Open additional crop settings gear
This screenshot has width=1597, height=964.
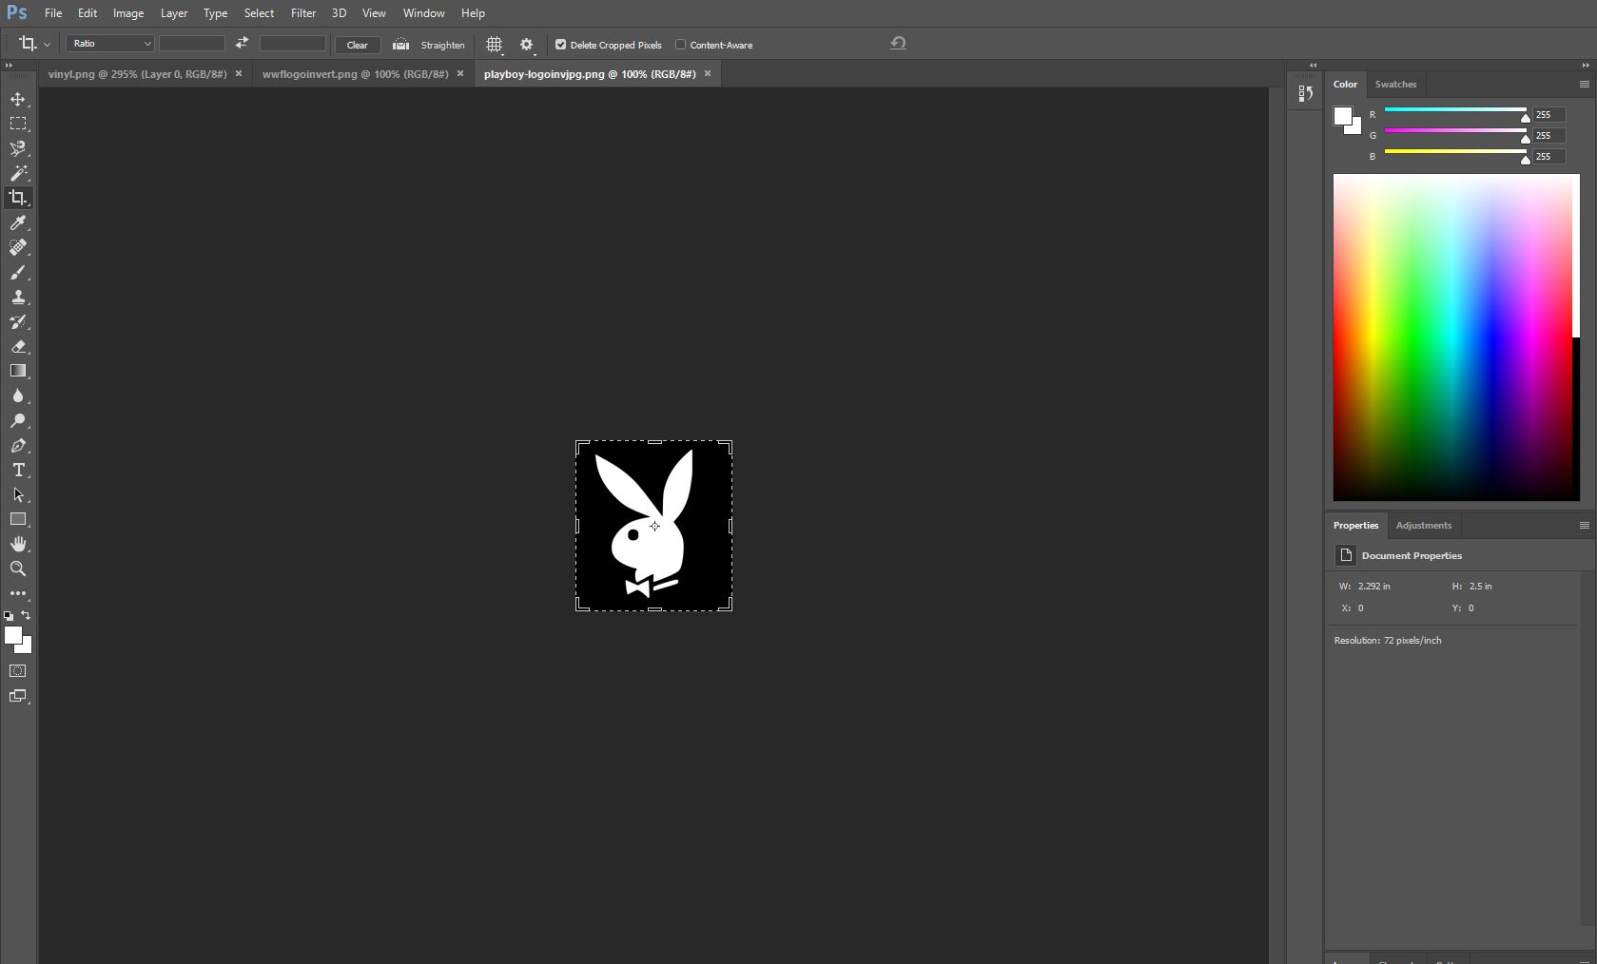[527, 45]
